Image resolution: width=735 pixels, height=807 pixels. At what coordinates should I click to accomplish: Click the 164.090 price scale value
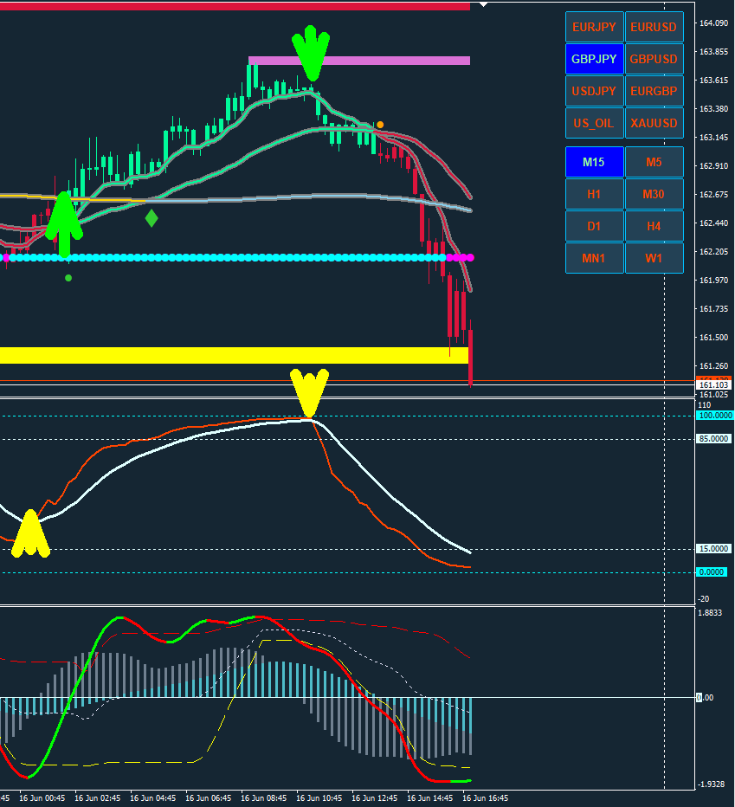714,23
